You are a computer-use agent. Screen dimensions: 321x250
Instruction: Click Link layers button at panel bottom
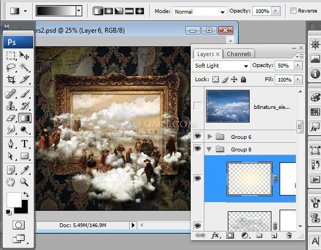click(x=200, y=235)
